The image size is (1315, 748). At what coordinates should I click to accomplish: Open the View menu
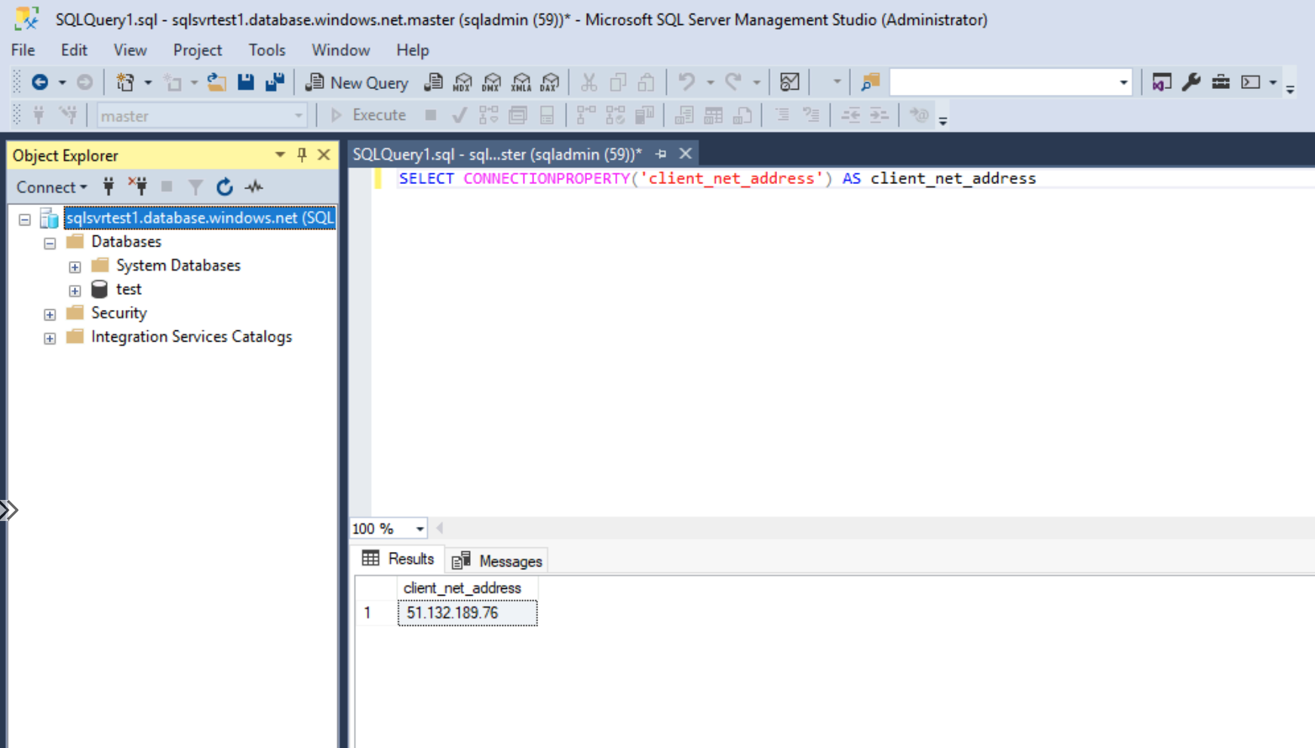130,50
